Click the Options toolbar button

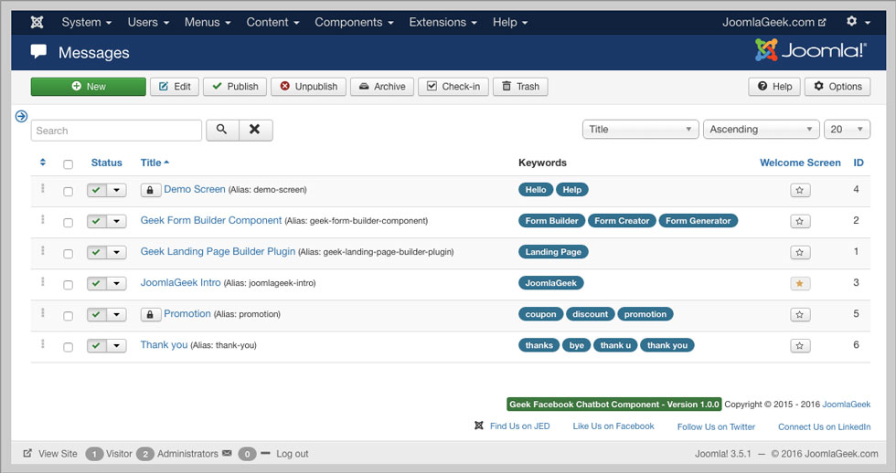click(x=837, y=87)
